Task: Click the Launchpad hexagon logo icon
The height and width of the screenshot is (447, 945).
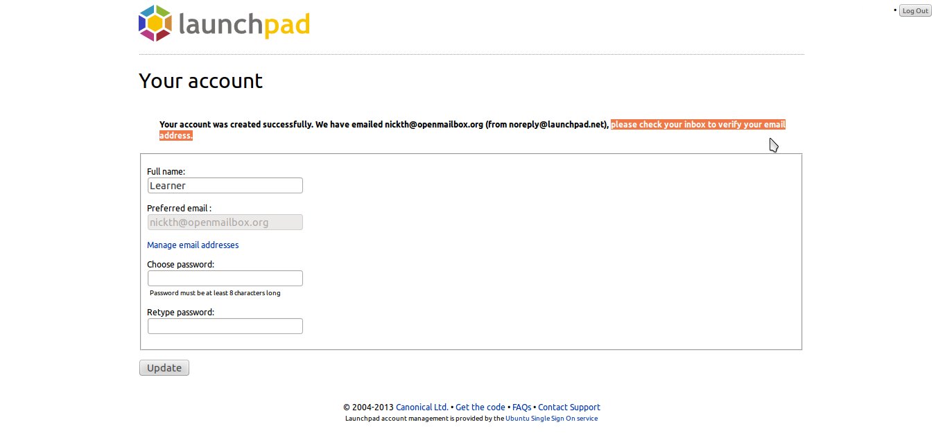Action: (155, 24)
